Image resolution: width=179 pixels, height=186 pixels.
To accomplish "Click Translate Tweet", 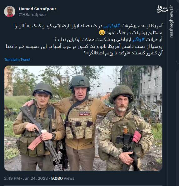I will pos(17,59).
